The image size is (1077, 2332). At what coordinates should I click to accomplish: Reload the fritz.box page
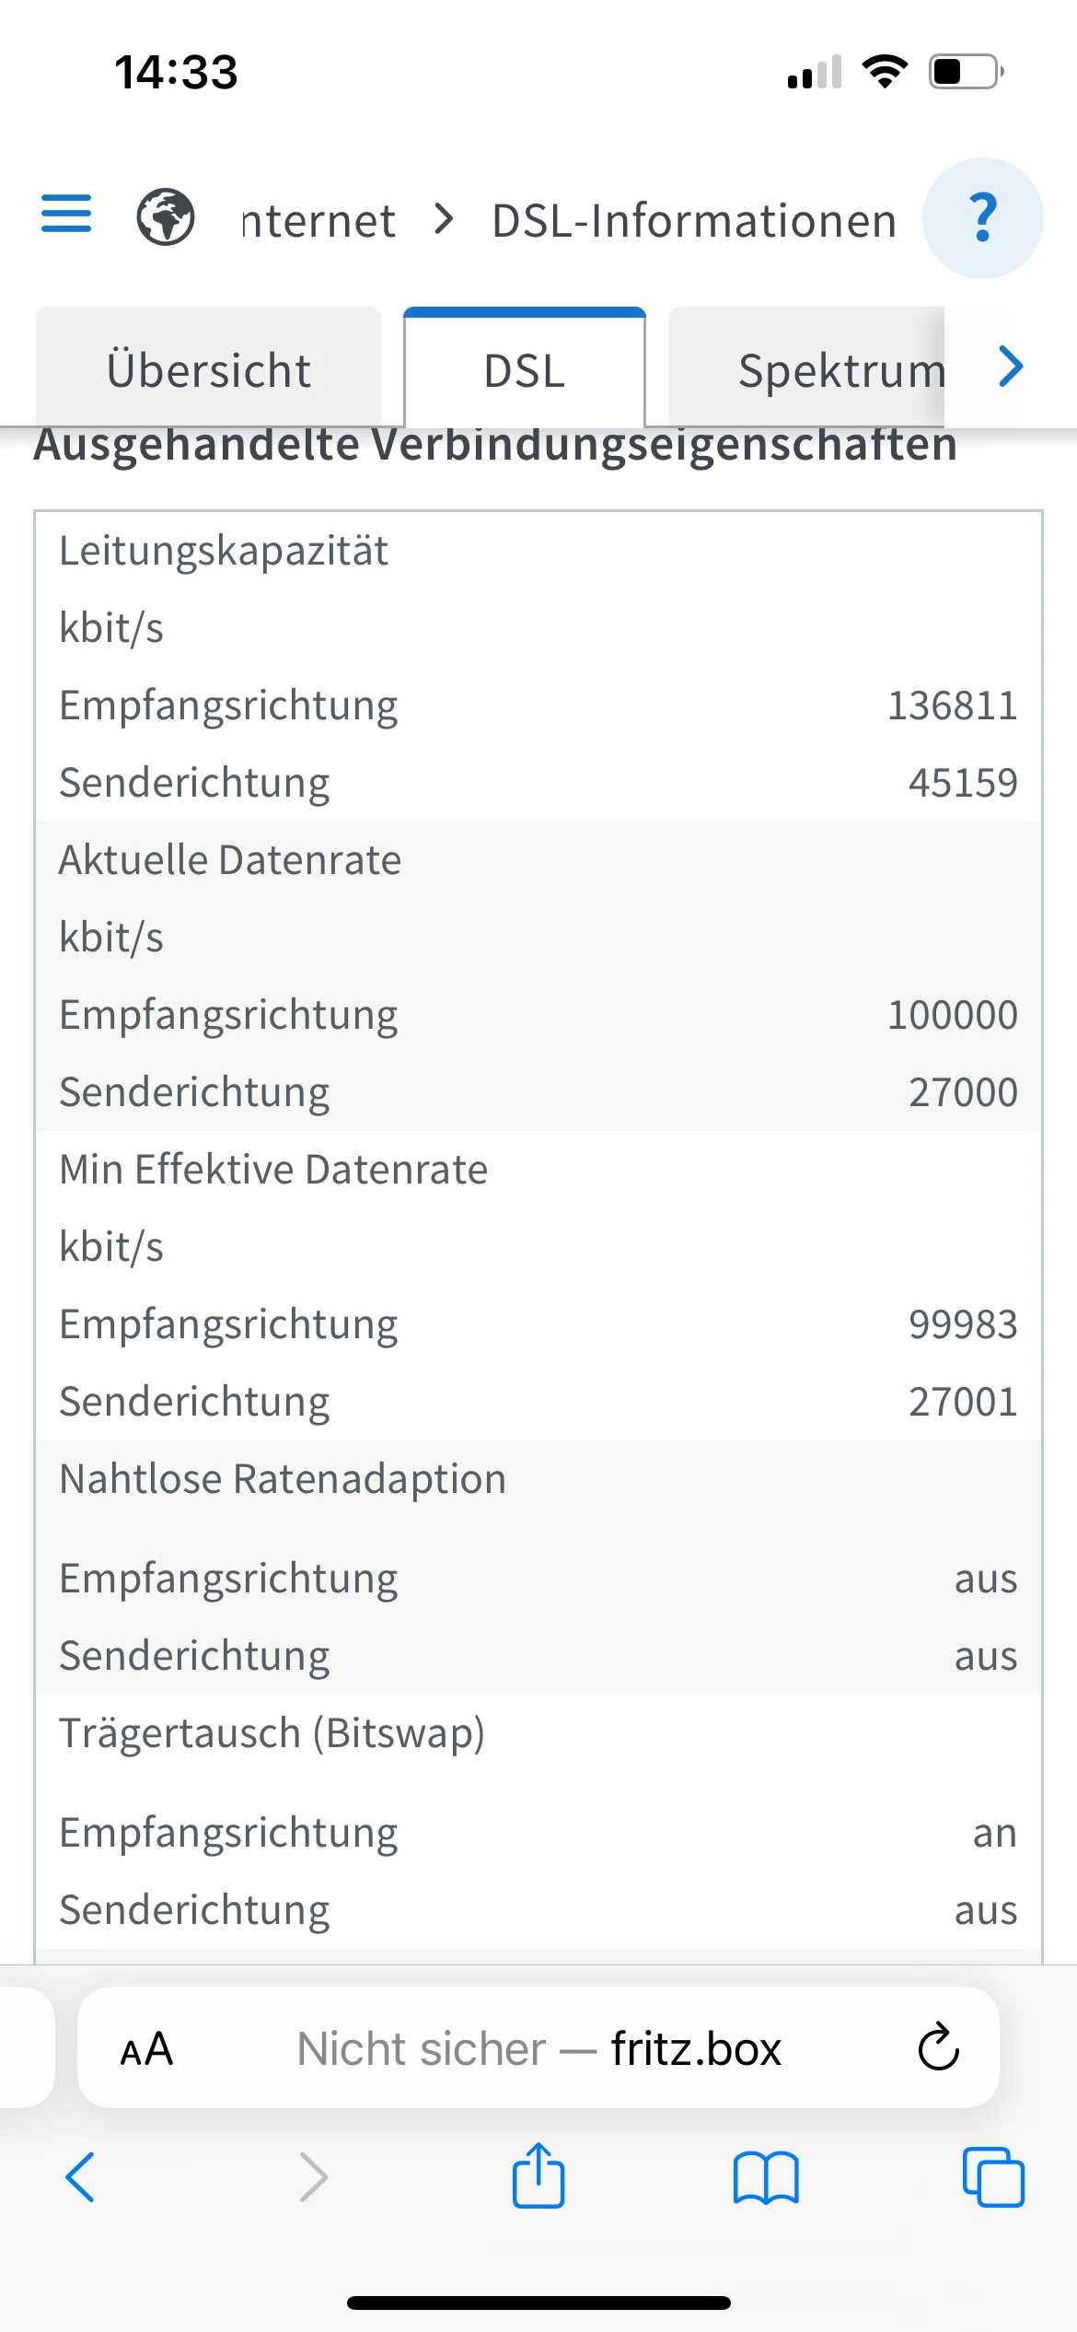tap(938, 2048)
